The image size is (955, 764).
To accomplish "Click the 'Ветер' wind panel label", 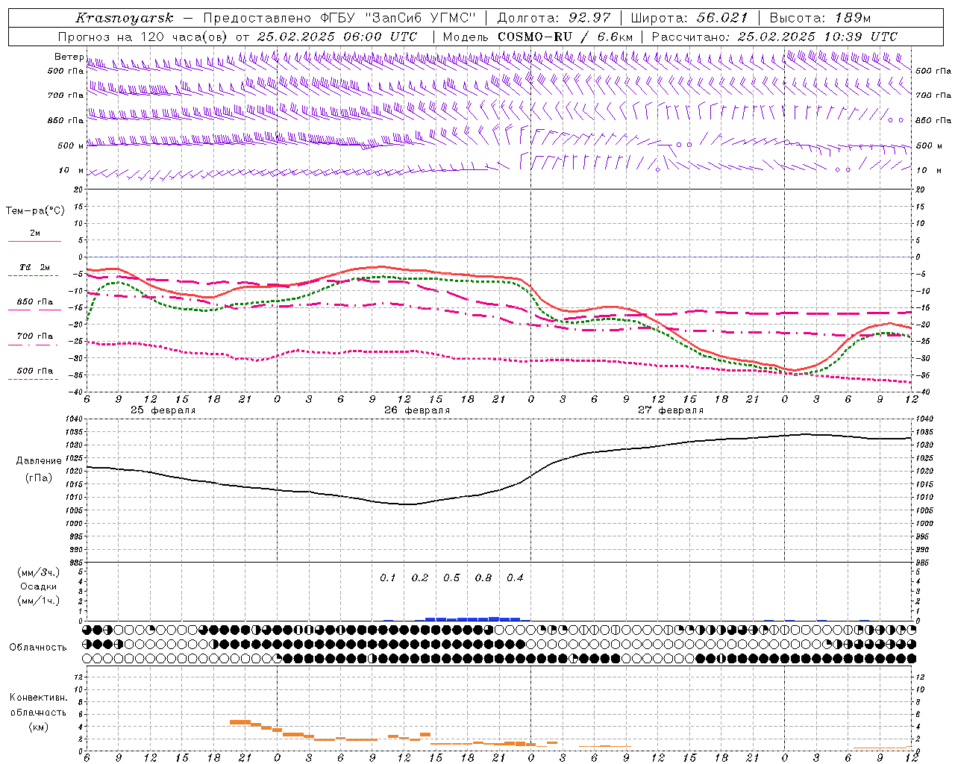I will [x=69, y=57].
